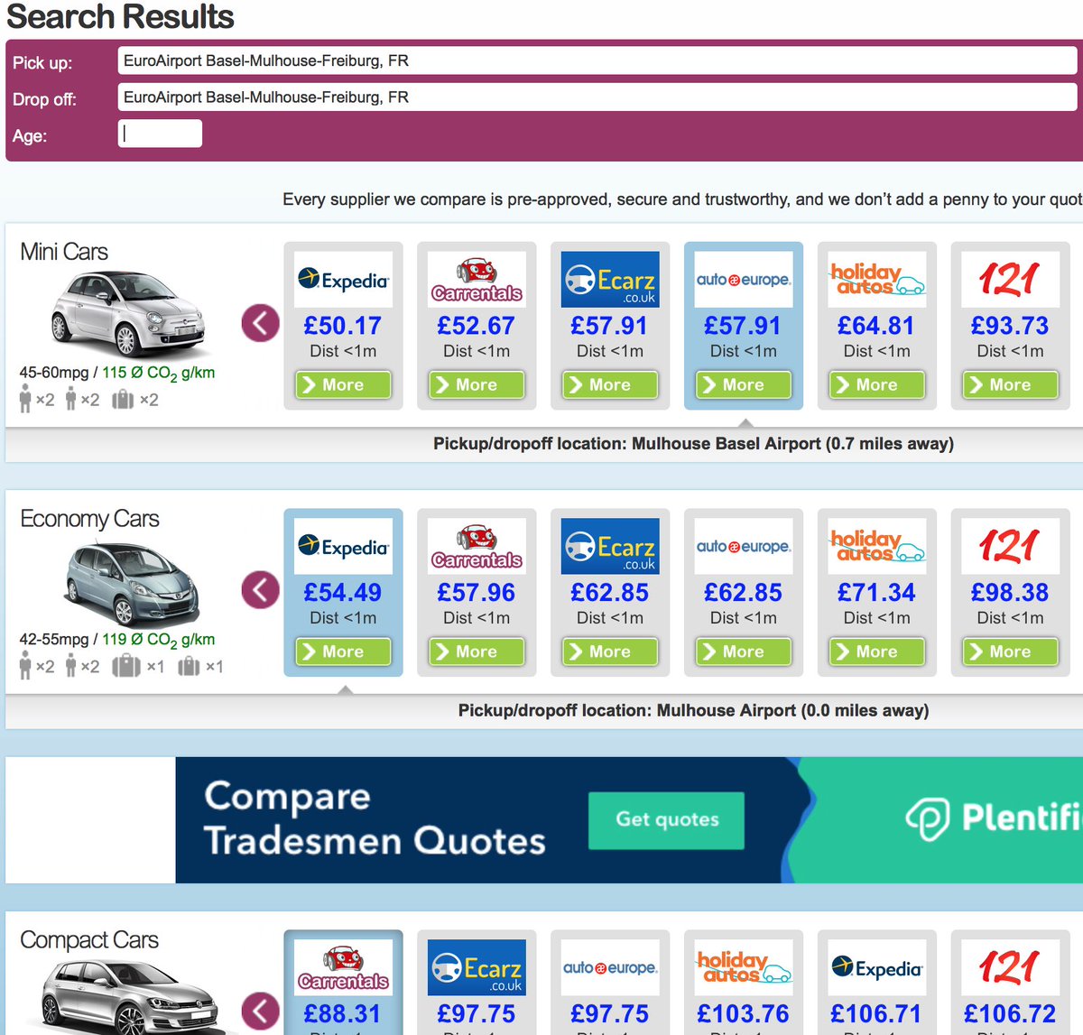This screenshot has height=1035, width=1083.
Task: Select the 121 supplier logo in Mini Cars row
Action: click(x=1010, y=279)
